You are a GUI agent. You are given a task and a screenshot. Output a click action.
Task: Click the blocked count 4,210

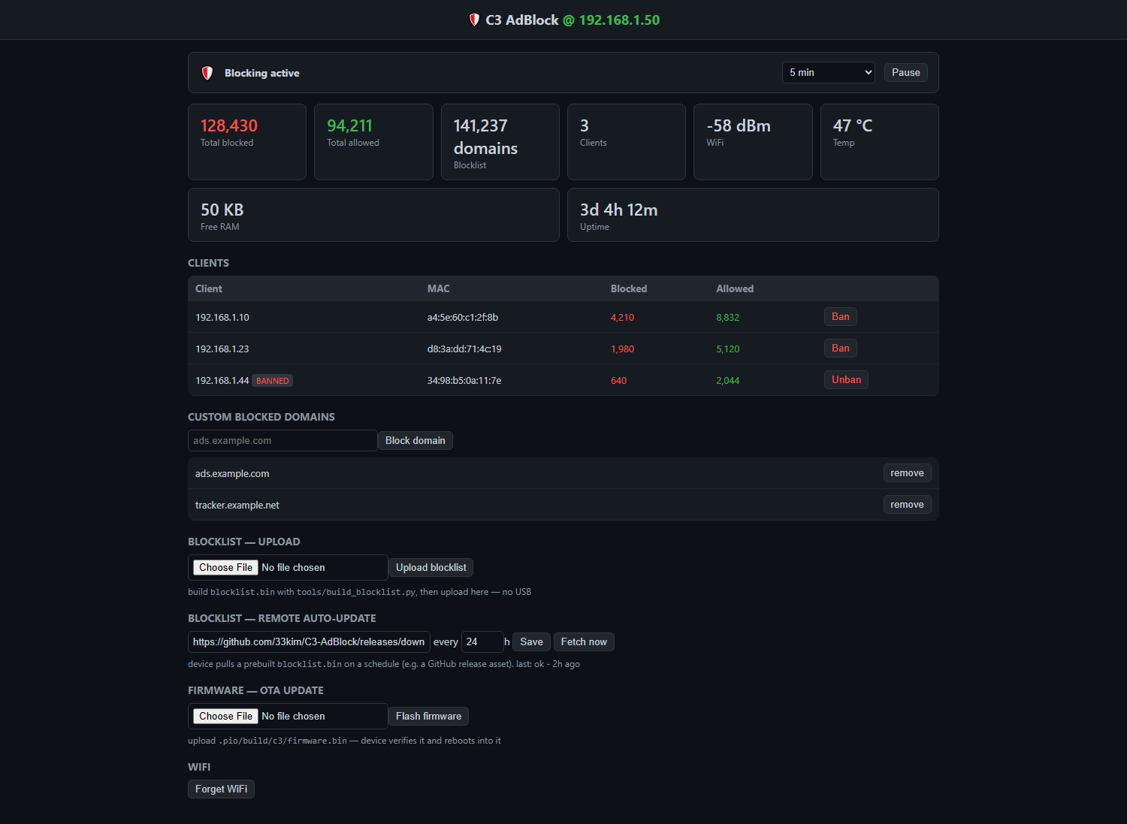click(622, 318)
